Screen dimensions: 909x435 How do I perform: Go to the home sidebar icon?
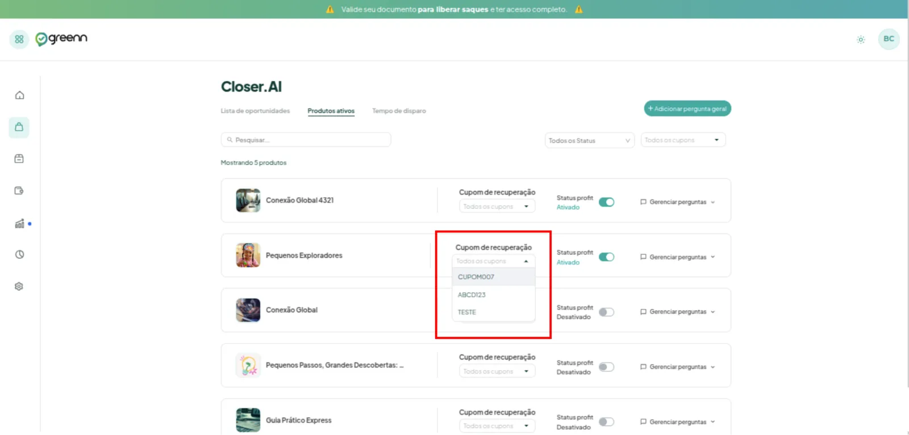coord(19,95)
